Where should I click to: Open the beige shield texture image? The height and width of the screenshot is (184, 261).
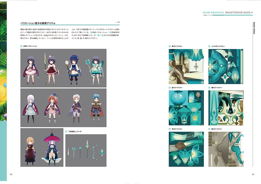(226, 149)
